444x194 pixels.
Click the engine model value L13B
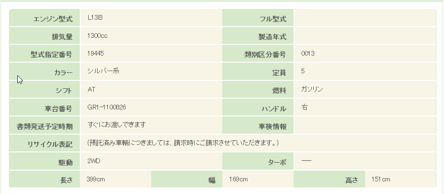[x=95, y=18]
